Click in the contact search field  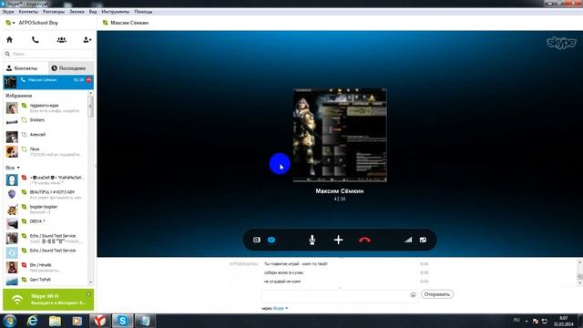click(48, 54)
